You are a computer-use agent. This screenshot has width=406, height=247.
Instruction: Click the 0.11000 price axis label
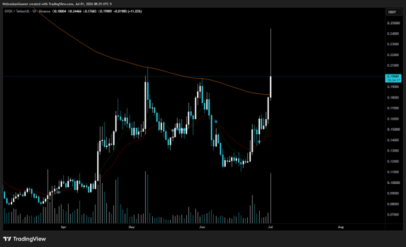[393, 172]
